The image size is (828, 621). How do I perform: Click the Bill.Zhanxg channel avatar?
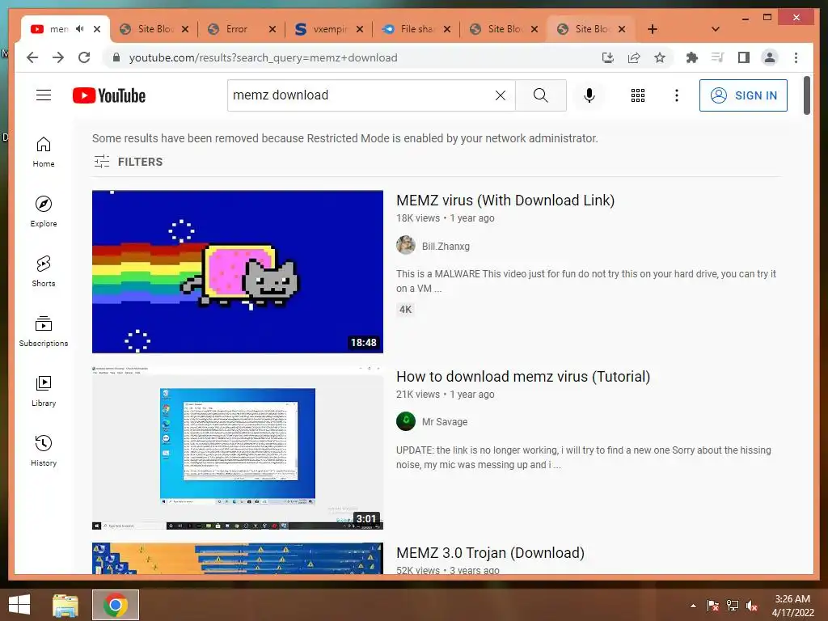tap(406, 245)
